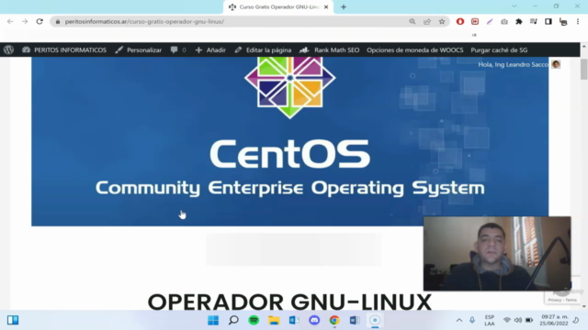Click the user avatar thumbnail
588x330 pixels.
tap(556, 64)
